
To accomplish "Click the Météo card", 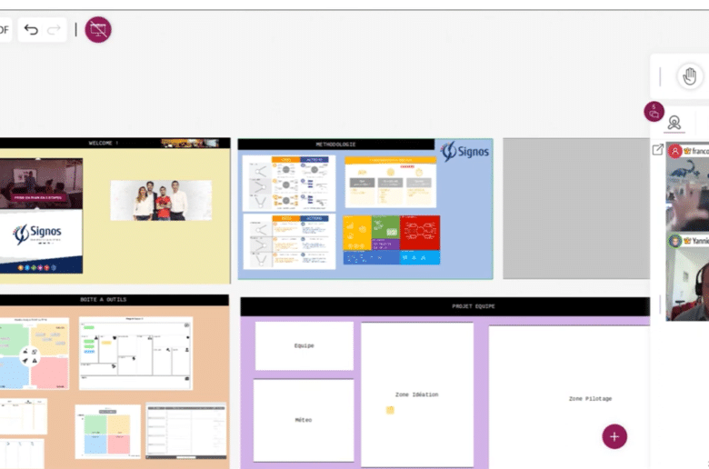I will coord(304,420).
